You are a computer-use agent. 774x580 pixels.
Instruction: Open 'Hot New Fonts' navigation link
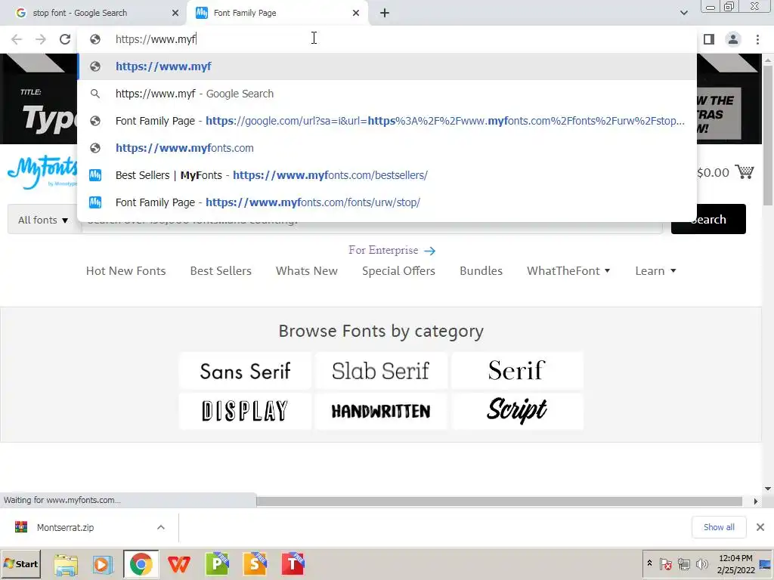(x=126, y=271)
